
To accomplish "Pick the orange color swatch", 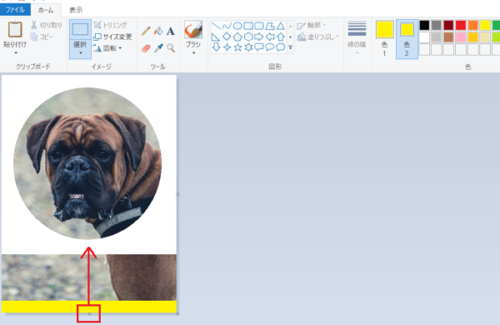I will (472, 25).
